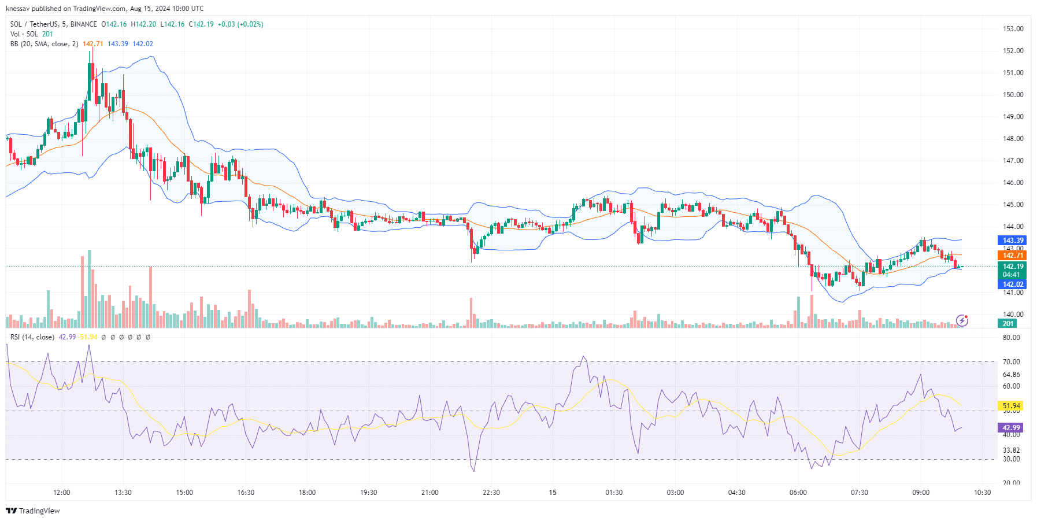Screen dimensions: 1037x521
Task: Click the 13:30 time axis label
Action: tap(123, 493)
